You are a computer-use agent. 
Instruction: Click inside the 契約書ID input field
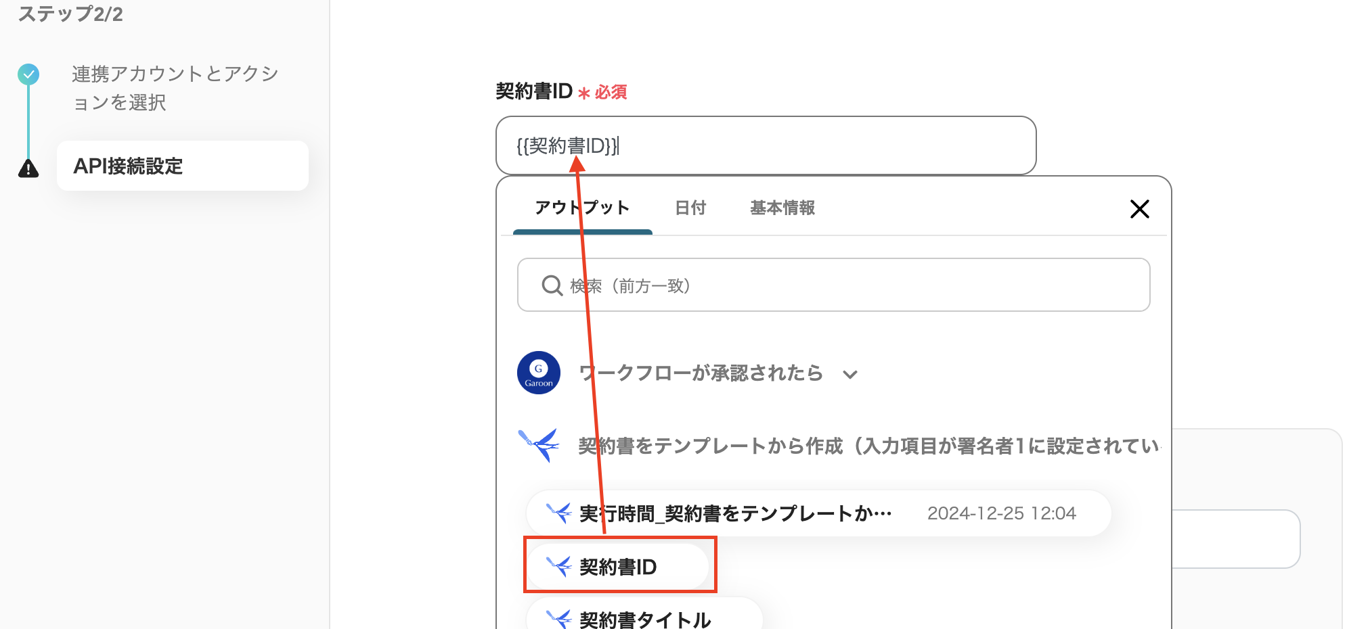[765, 145]
